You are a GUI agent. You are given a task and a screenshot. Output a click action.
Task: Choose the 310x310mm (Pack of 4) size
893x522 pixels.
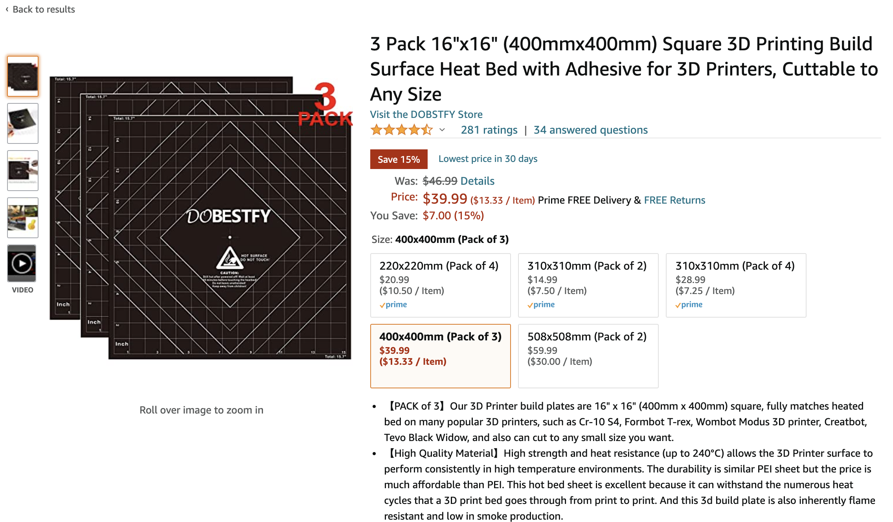coord(736,285)
